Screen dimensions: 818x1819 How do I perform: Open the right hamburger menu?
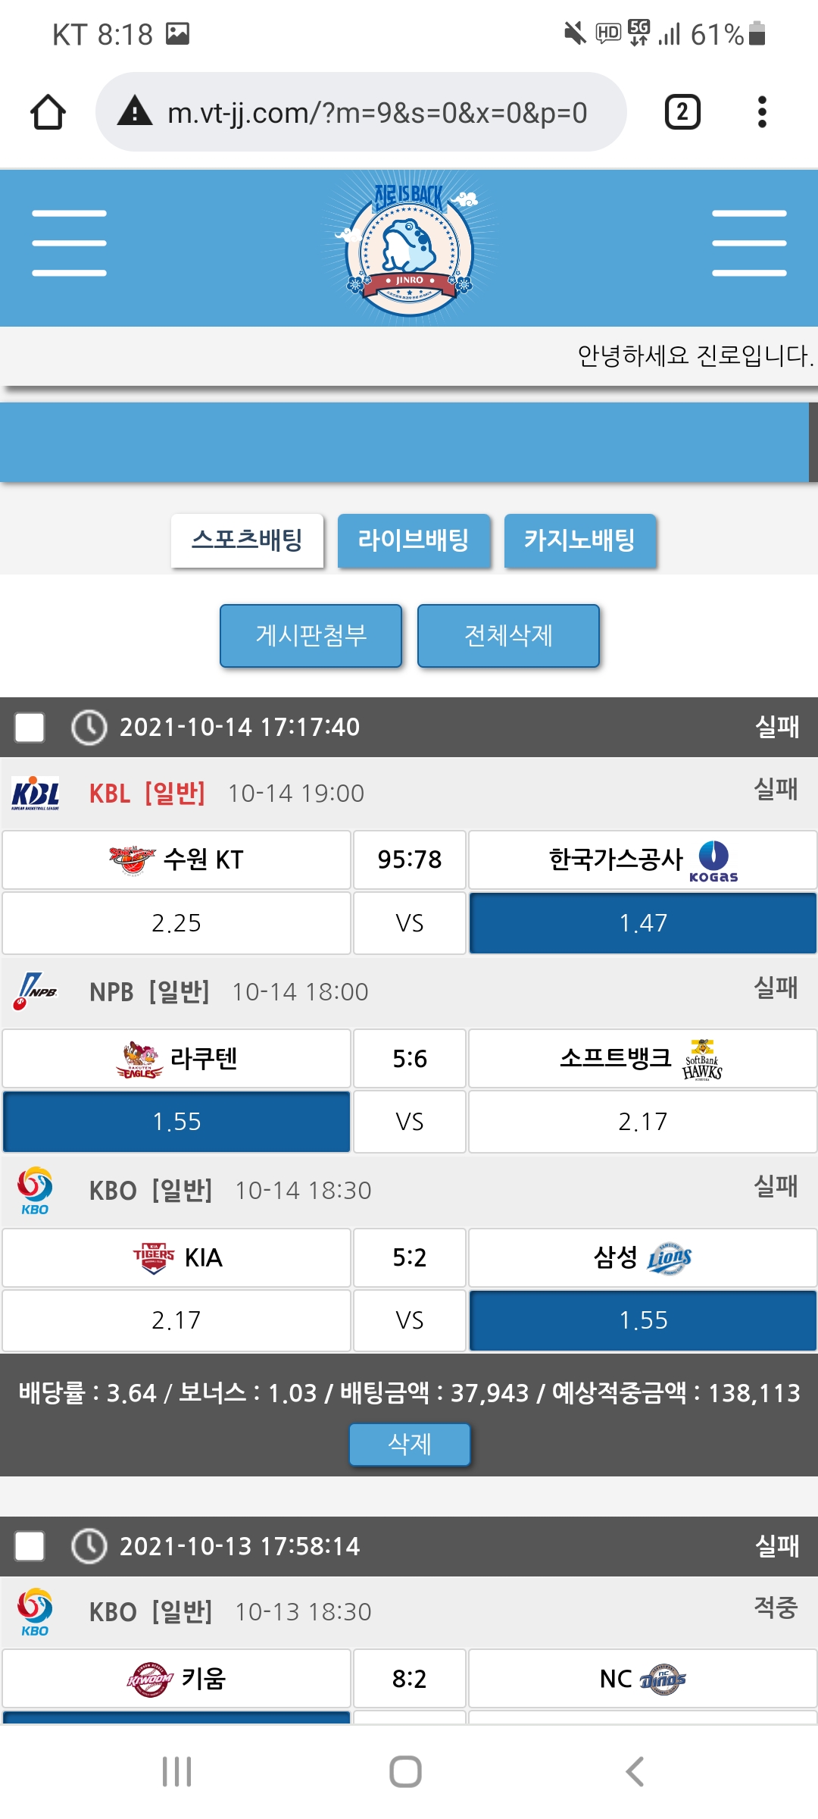749,243
